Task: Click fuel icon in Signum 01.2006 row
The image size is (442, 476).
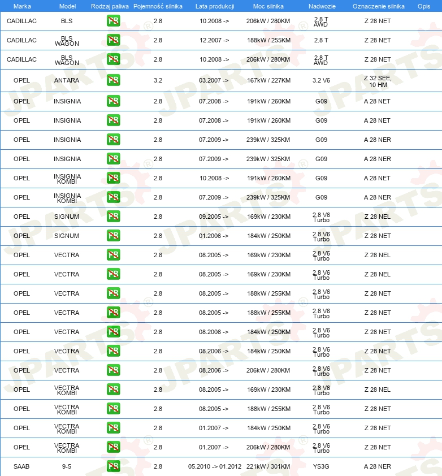Action: [113, 236]
